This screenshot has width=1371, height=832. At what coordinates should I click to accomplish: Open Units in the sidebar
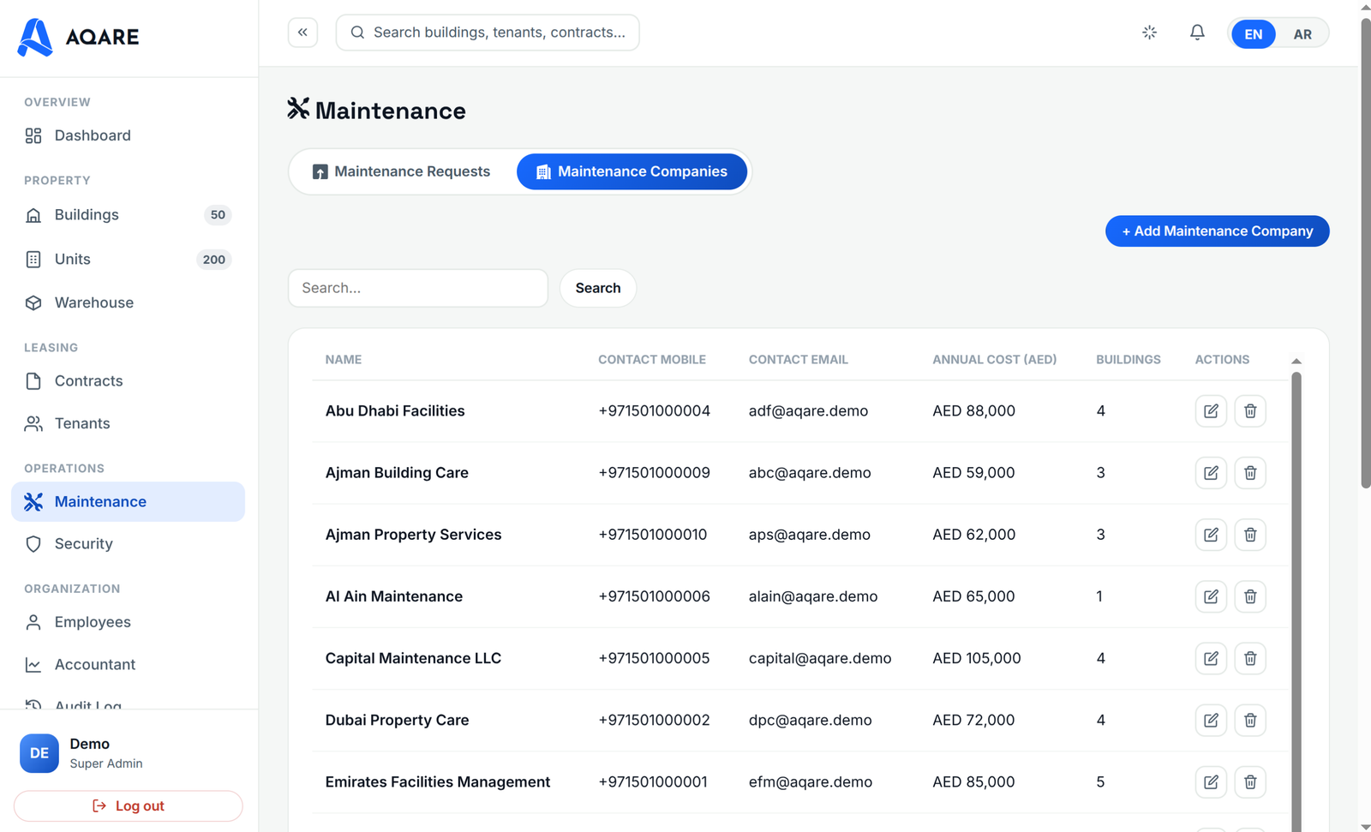pyautogui.click(x=128, y=260)
